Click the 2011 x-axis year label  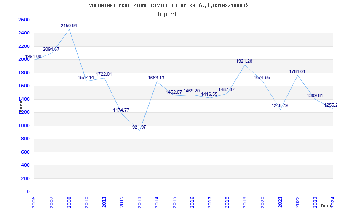(x=104, y=202)
